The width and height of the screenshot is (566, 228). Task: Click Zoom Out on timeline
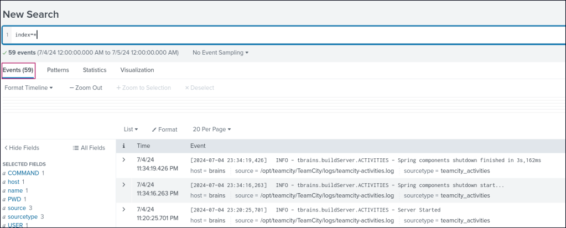[x=86, y=87]
